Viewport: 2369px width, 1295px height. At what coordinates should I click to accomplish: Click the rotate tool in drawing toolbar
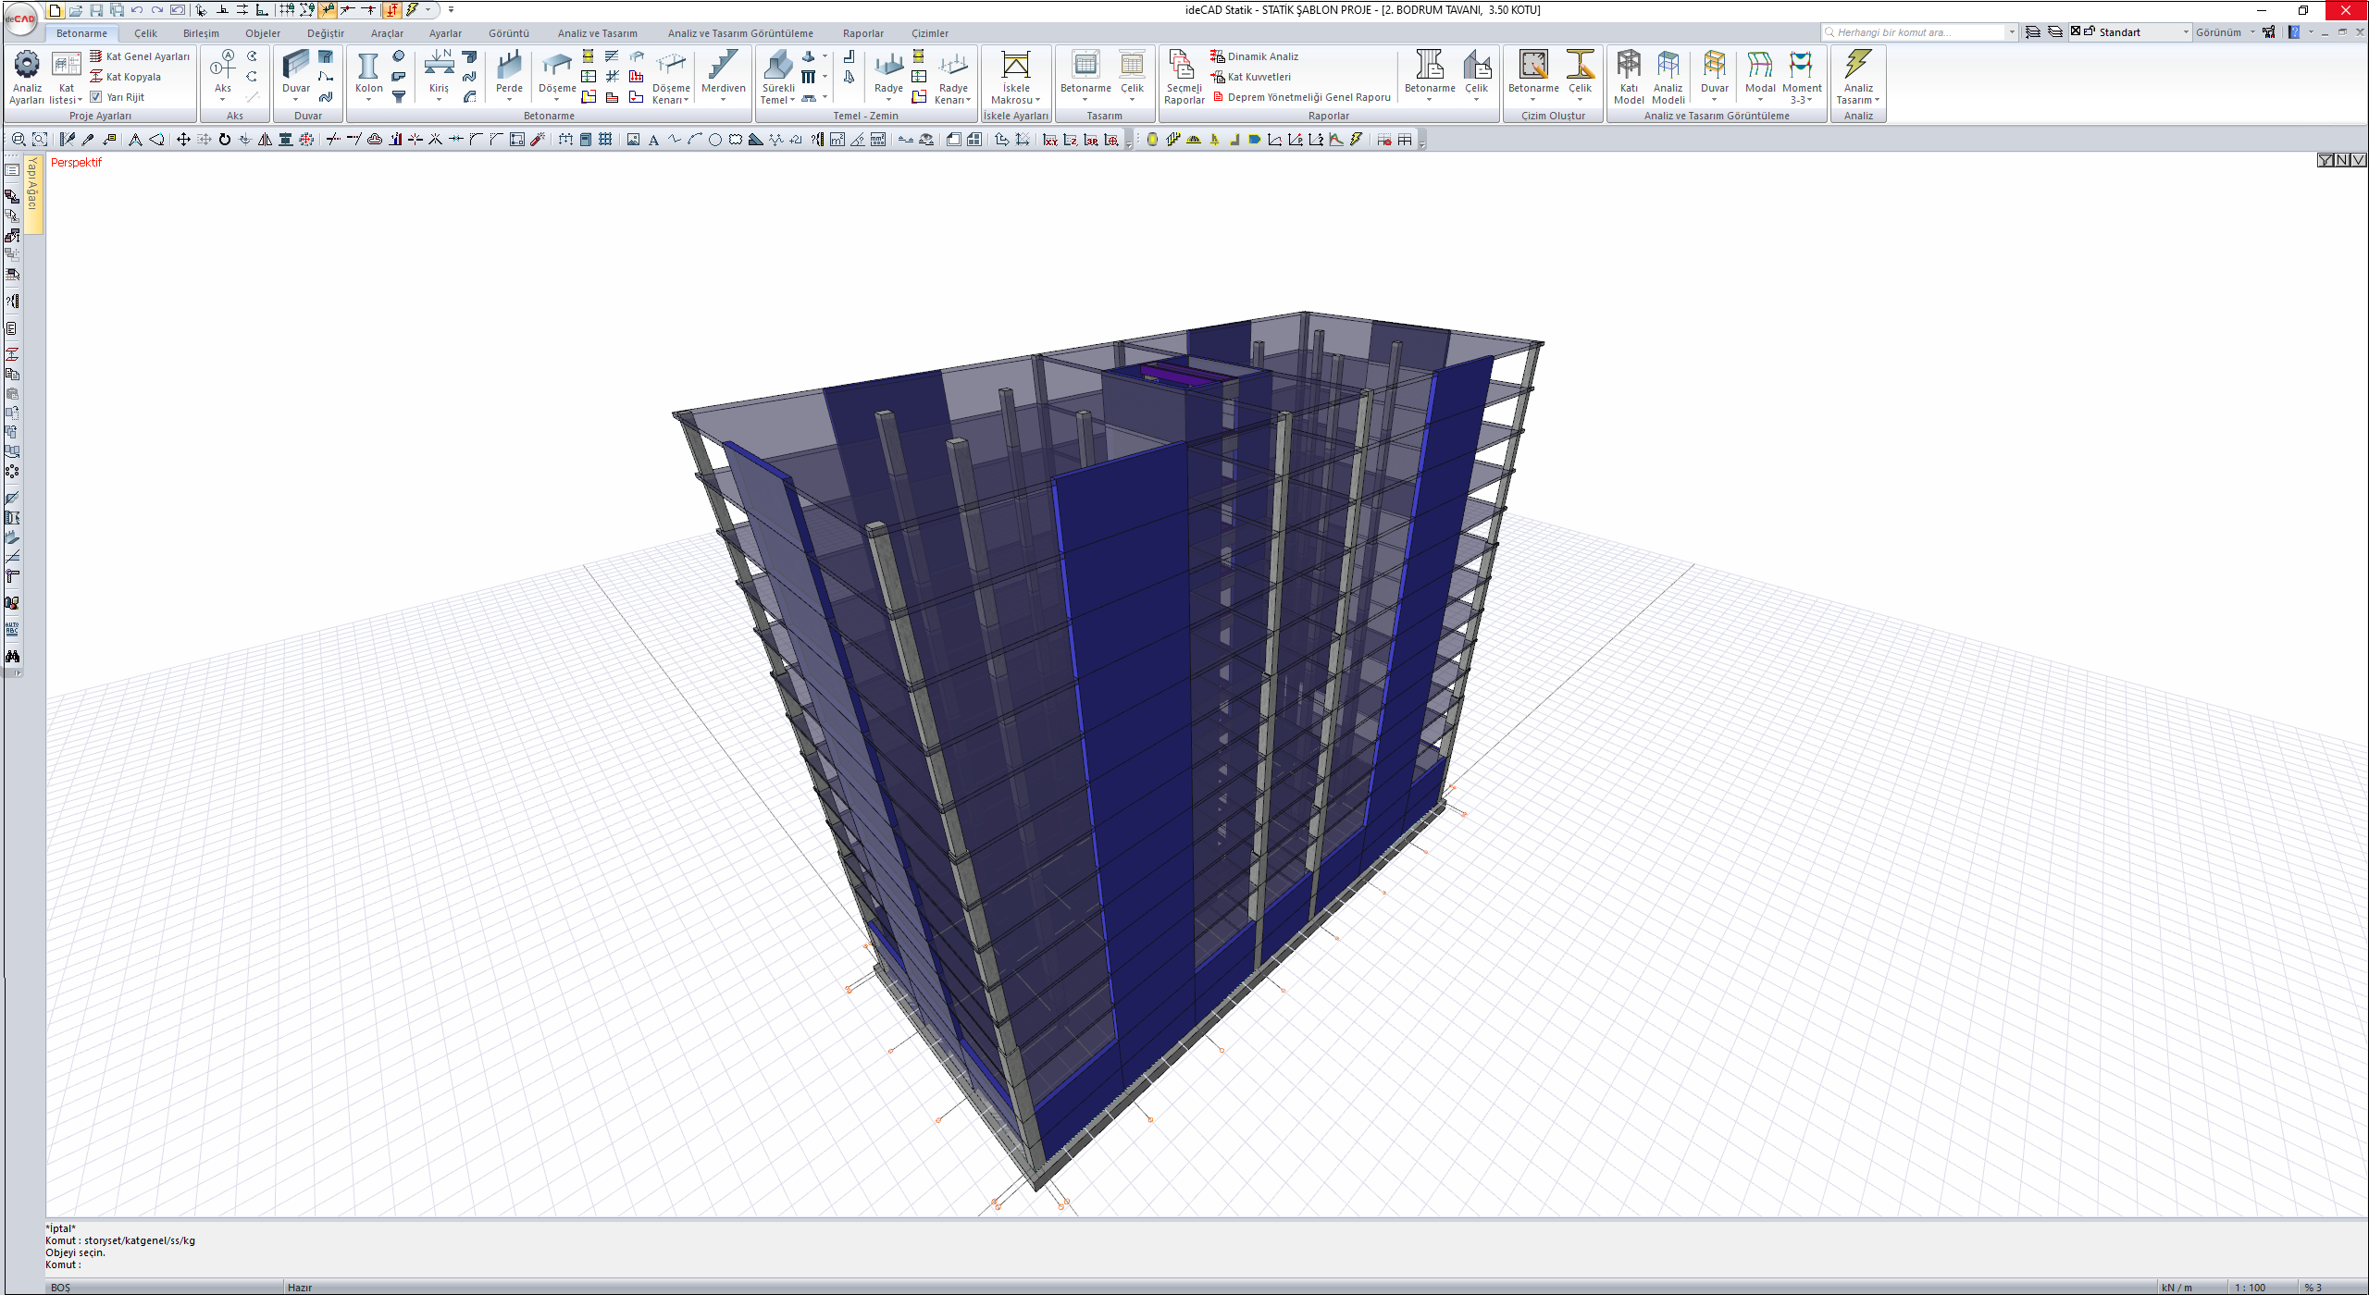click(x=224, y=140)
